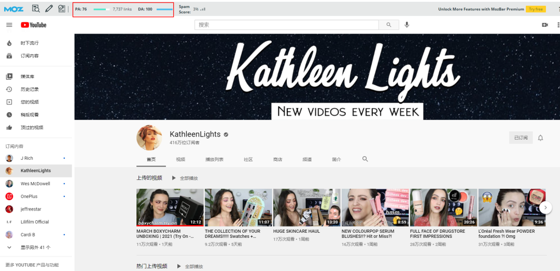The image size is (560, 271).
Task: Click the 7,737 links count
Action: (x=122, y=9)
